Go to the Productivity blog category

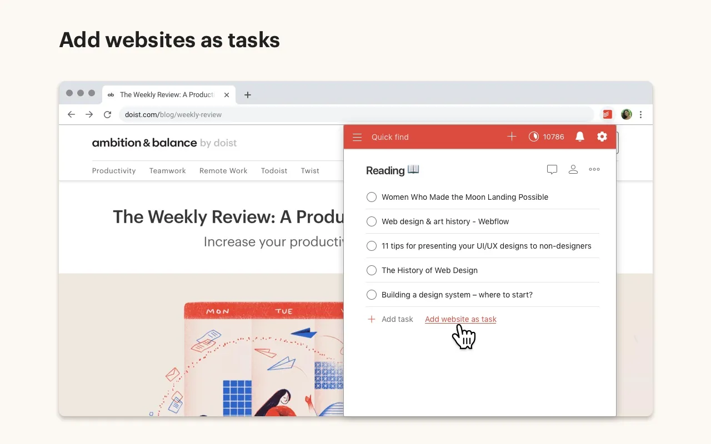coord(114,171)
